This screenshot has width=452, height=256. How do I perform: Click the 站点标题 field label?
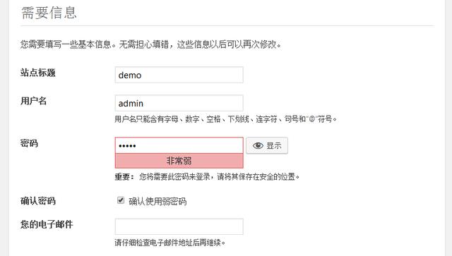coord(37,73)
